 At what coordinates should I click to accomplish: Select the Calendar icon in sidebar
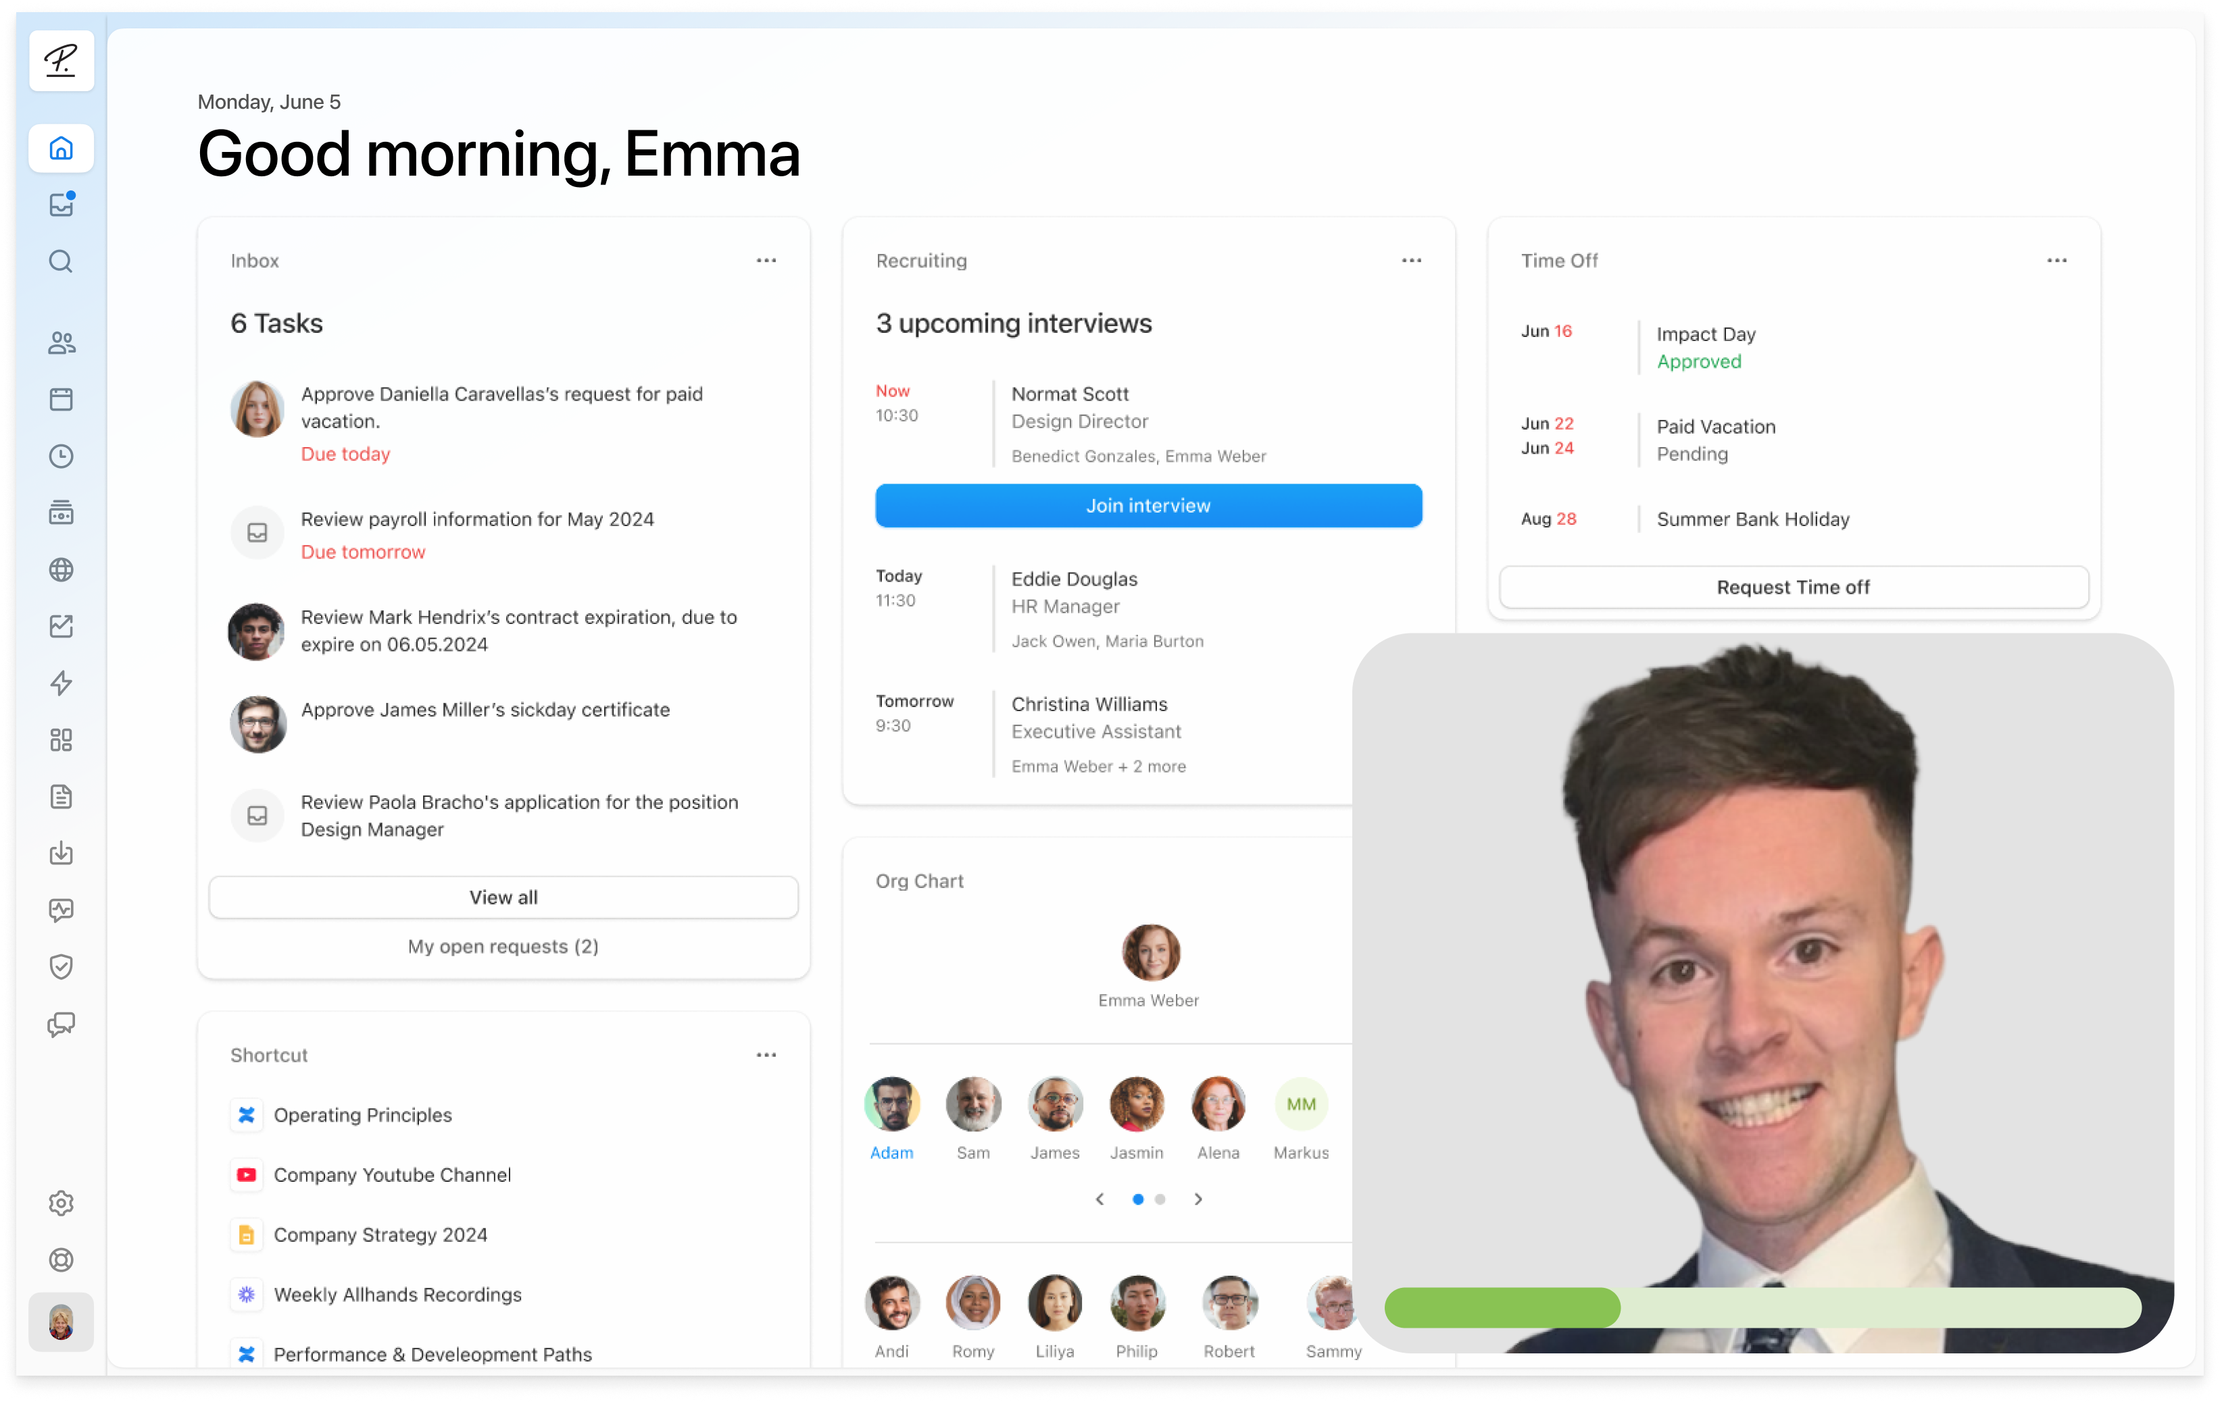pyautogui.click(x=61, y=399)
